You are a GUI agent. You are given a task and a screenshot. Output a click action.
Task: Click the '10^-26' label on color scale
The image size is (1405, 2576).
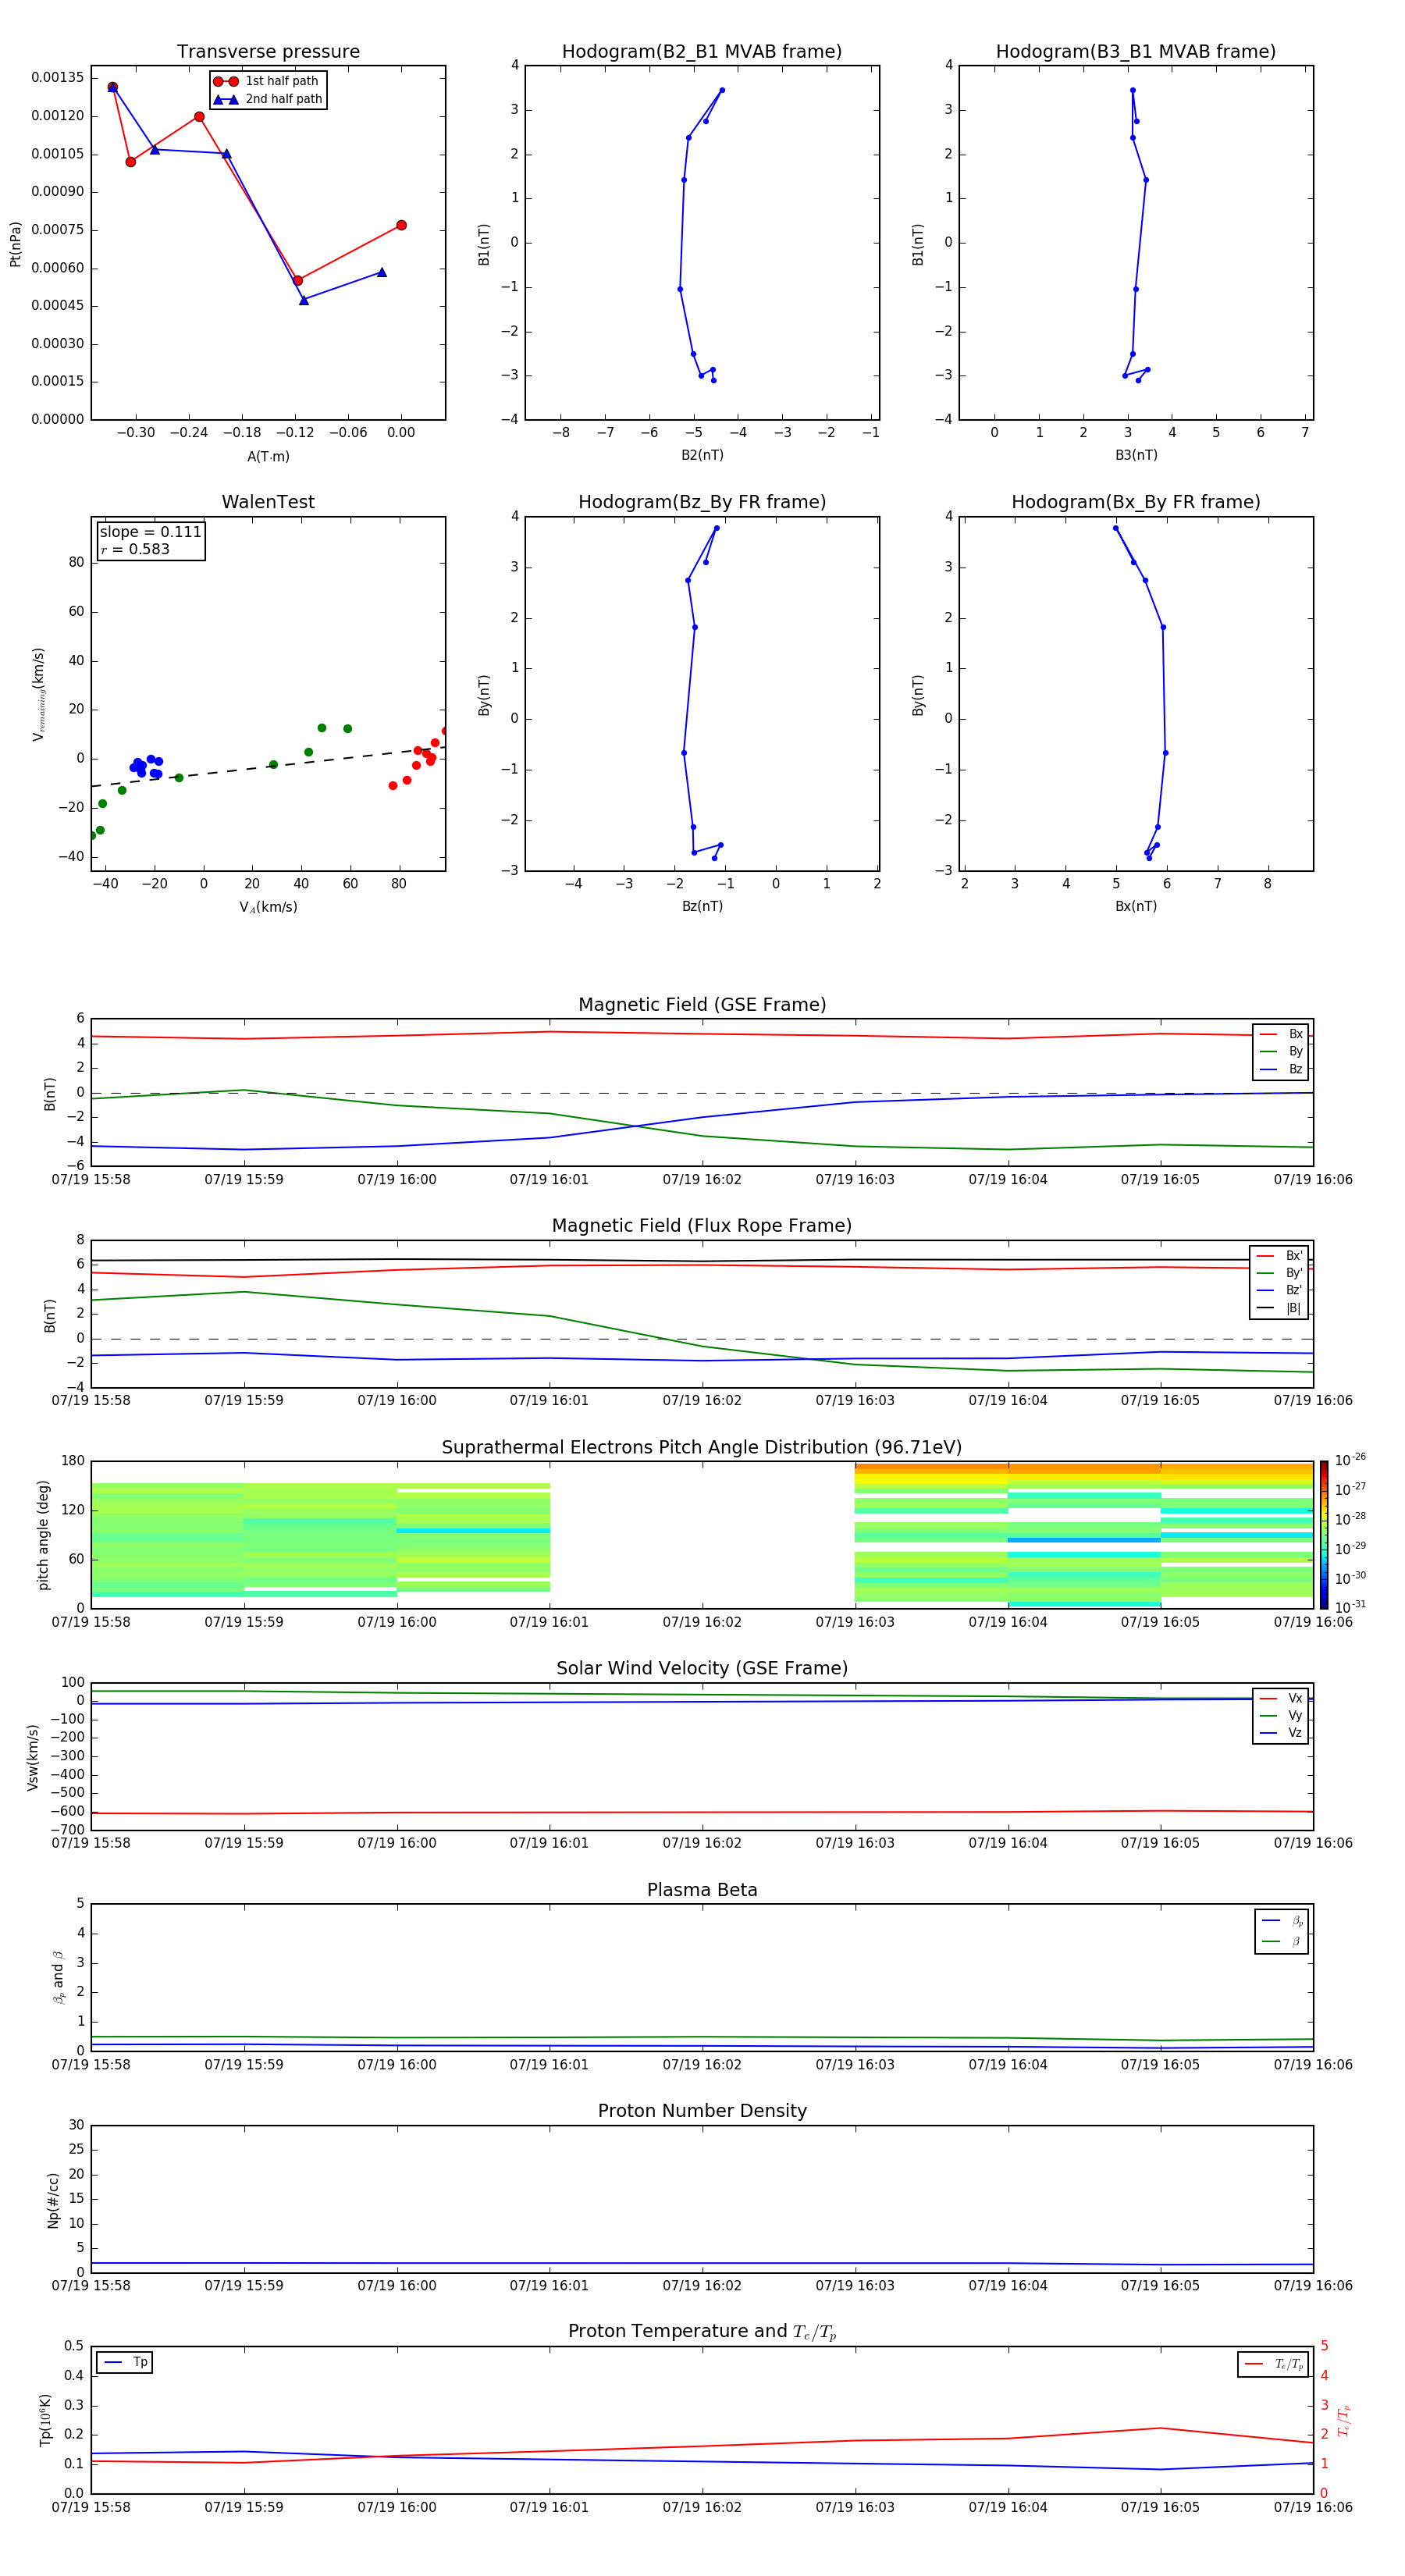(1350, 1460)
